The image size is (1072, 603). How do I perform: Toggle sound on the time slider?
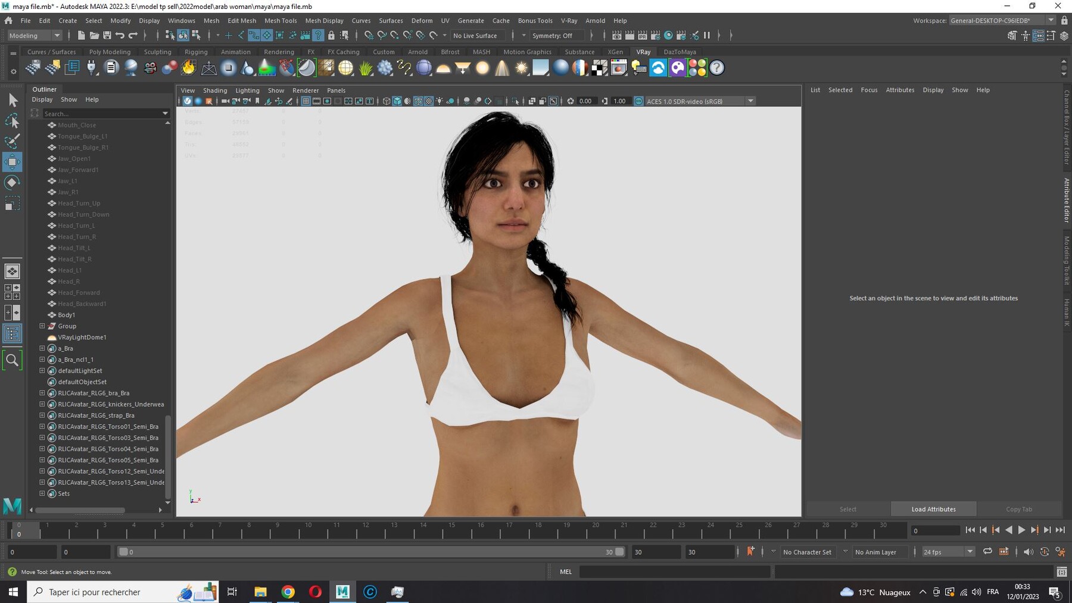[x=1029, y=552]
